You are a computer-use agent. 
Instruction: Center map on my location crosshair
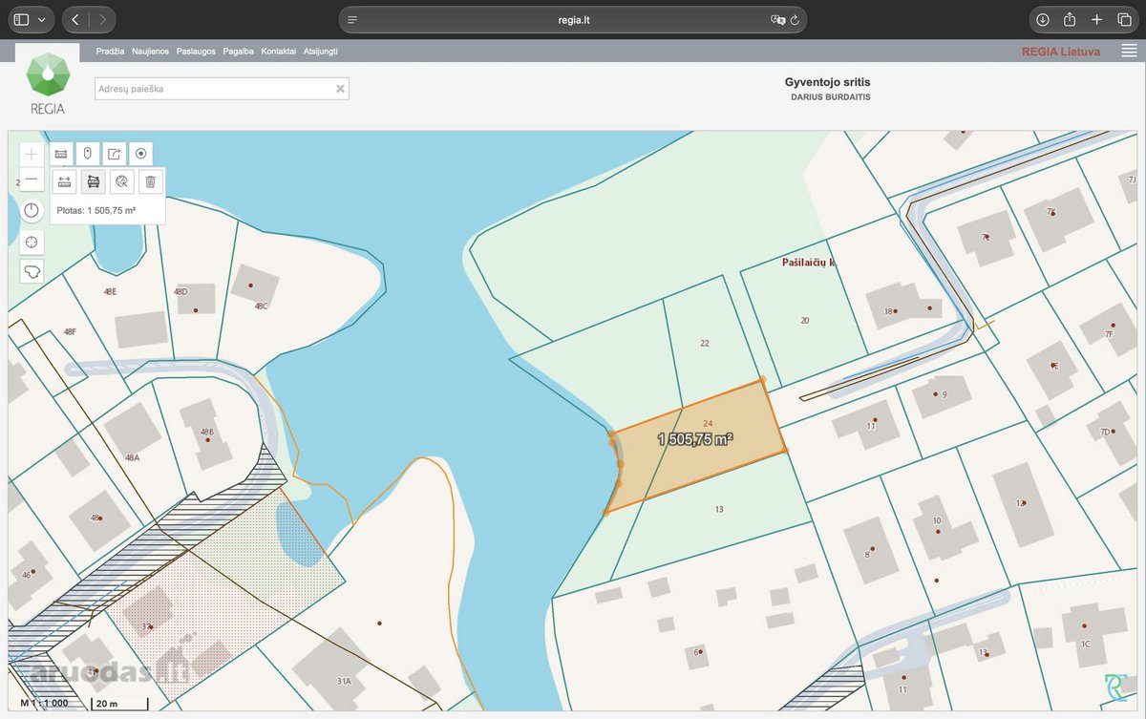[x=32, y=243]
